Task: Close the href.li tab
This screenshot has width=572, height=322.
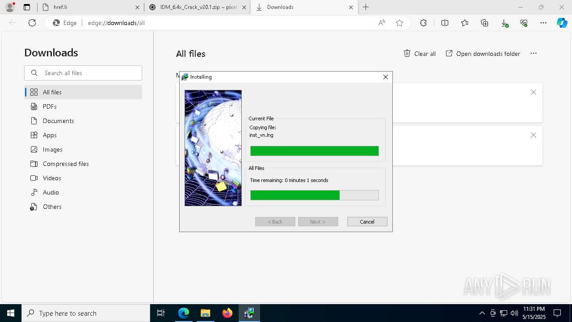Action: 137,7
